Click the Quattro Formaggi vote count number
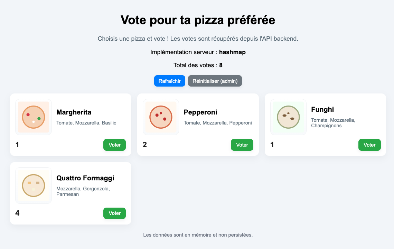394x249 pixels. (17, 213)
